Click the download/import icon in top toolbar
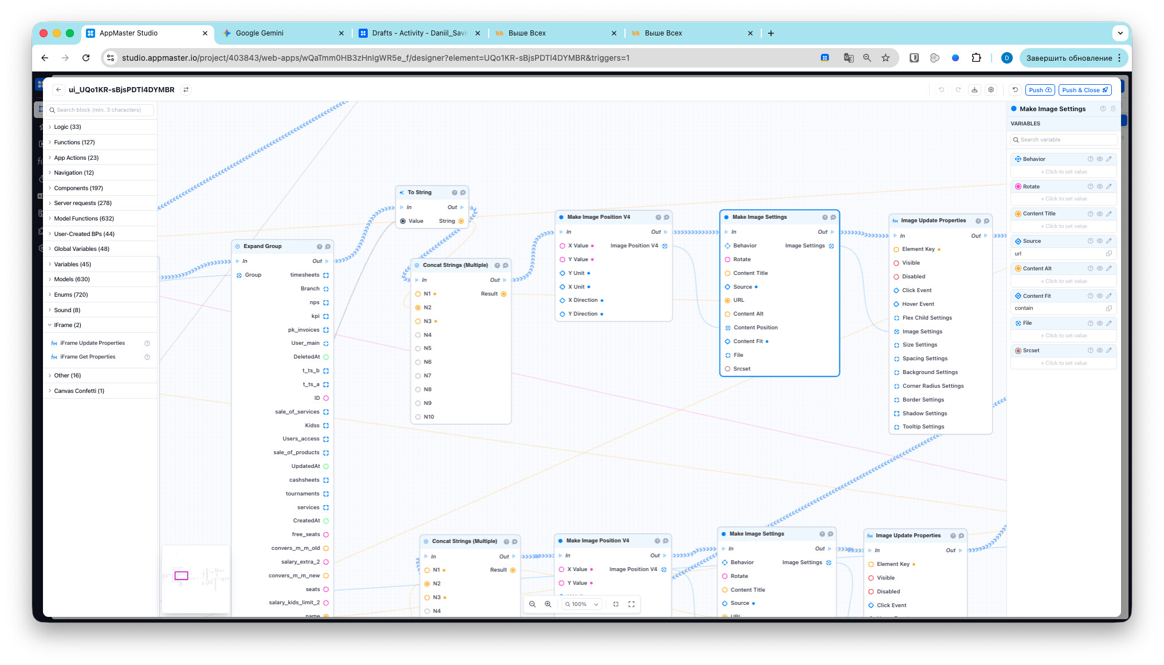This screenshot has width=1164, height=665. point(974,90)
